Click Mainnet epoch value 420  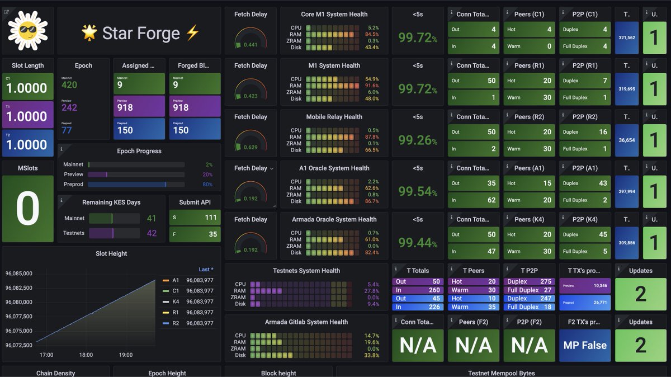click(x=69, y=85)
